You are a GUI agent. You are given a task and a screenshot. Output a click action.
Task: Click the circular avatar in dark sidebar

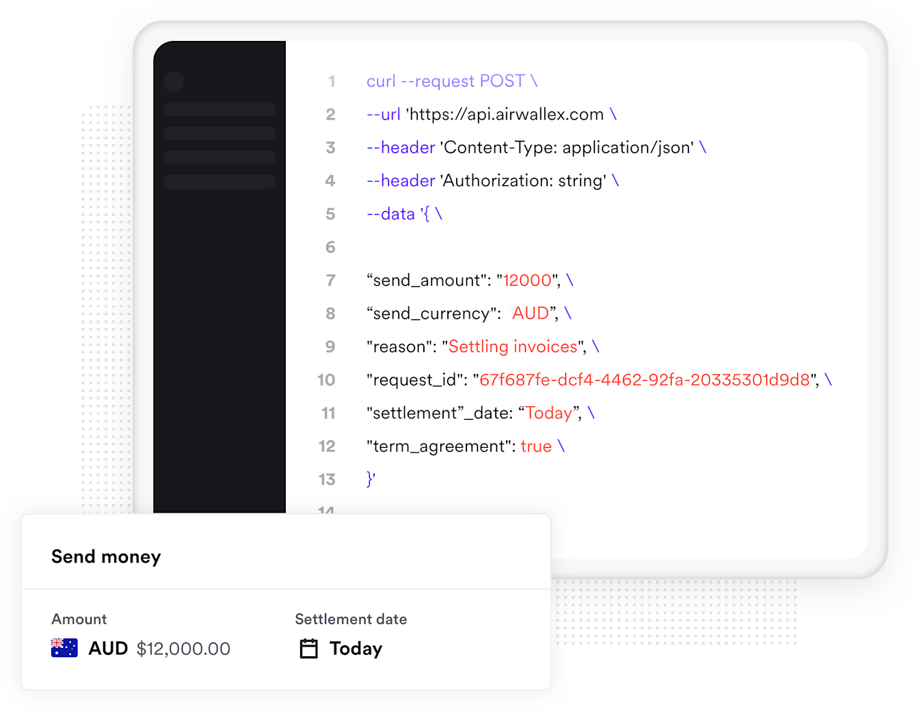pos(174,82)
